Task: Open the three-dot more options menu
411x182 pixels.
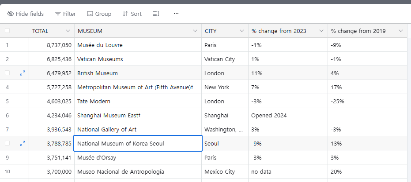Action: click(176, 14)
